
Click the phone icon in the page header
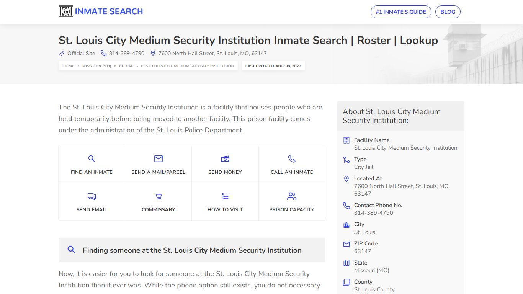click(x=103, y=53)
